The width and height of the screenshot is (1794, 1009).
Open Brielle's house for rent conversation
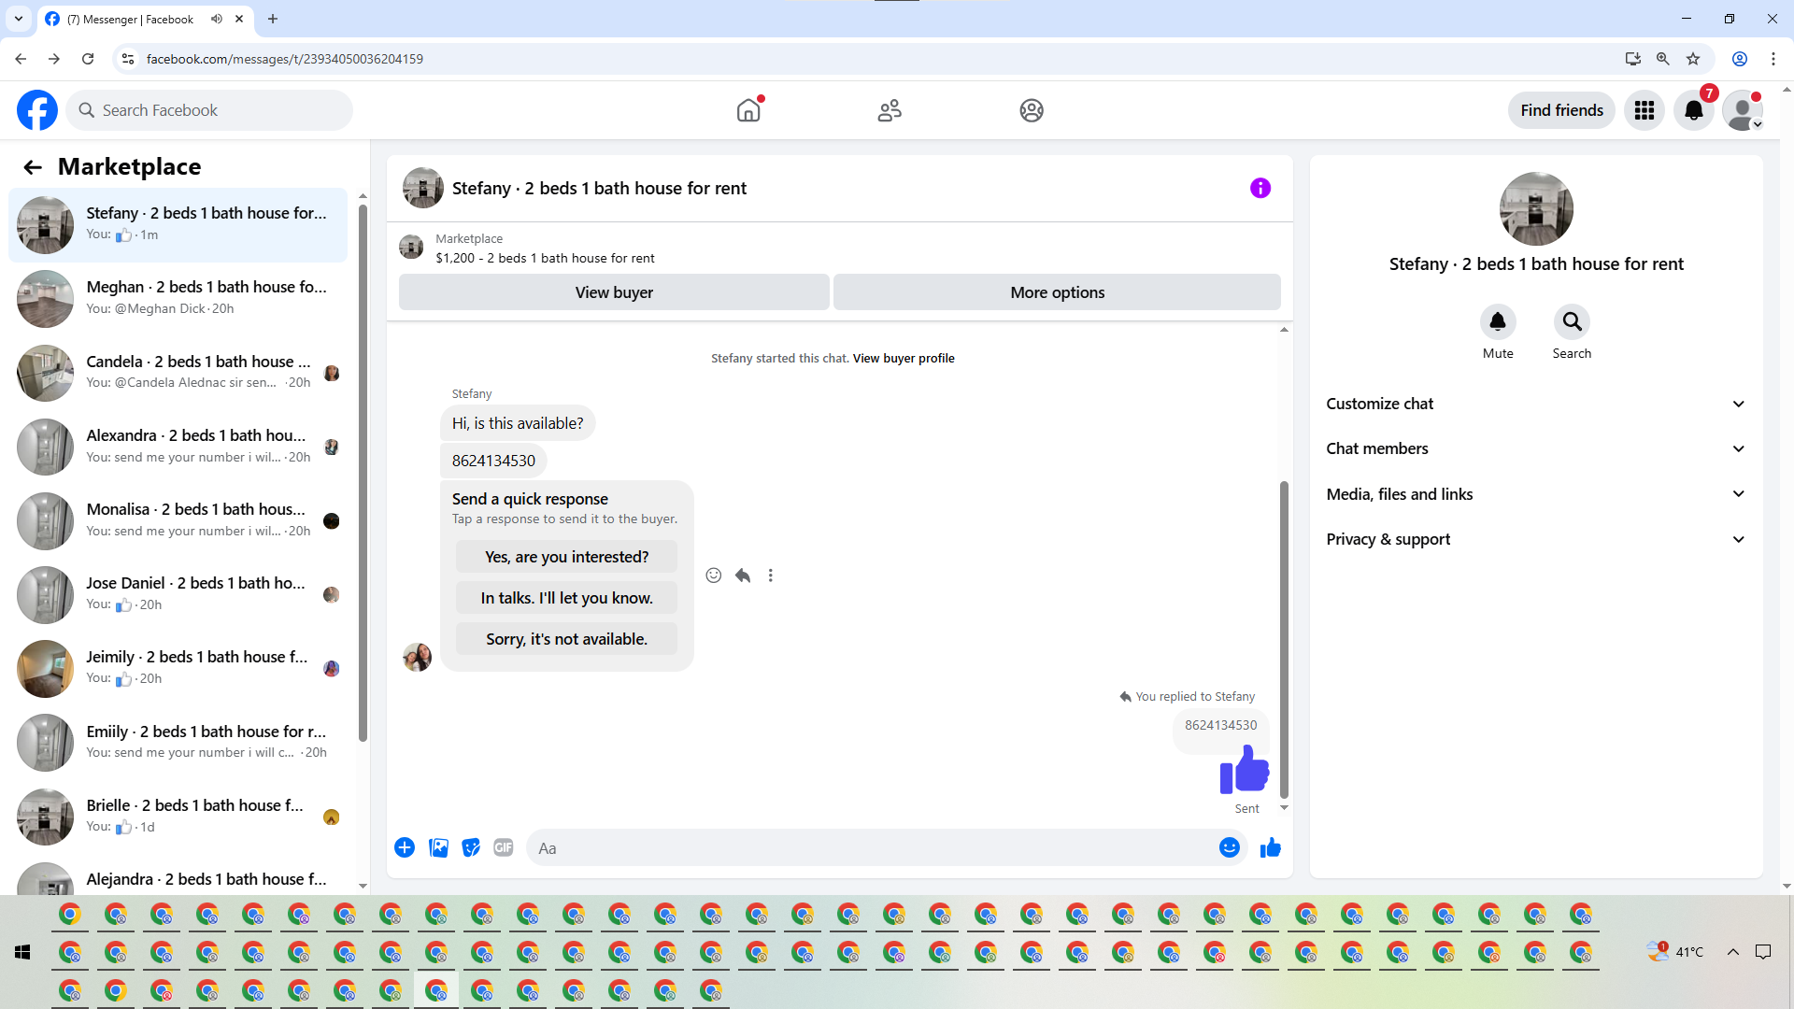[178, 817]
